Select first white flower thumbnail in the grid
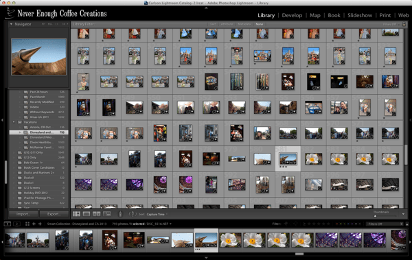This screenshot has height=260, width=412. tap(314, 159)
